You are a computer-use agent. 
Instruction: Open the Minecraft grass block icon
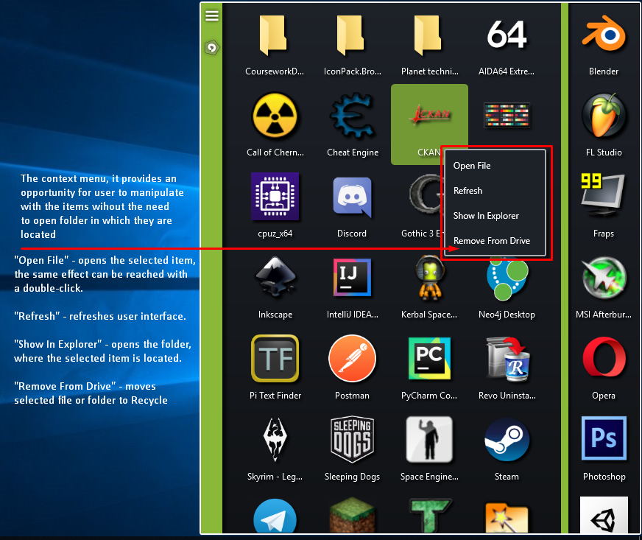[352, 516]
